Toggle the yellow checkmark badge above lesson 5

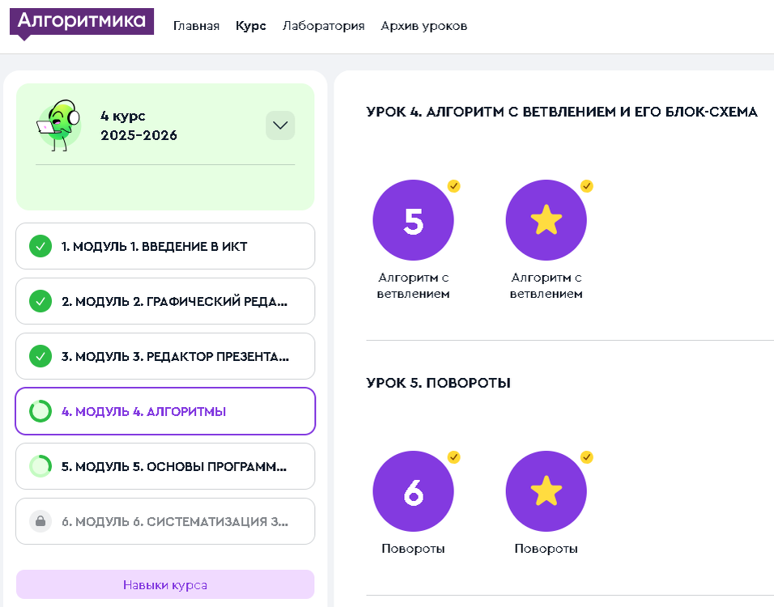454,186
